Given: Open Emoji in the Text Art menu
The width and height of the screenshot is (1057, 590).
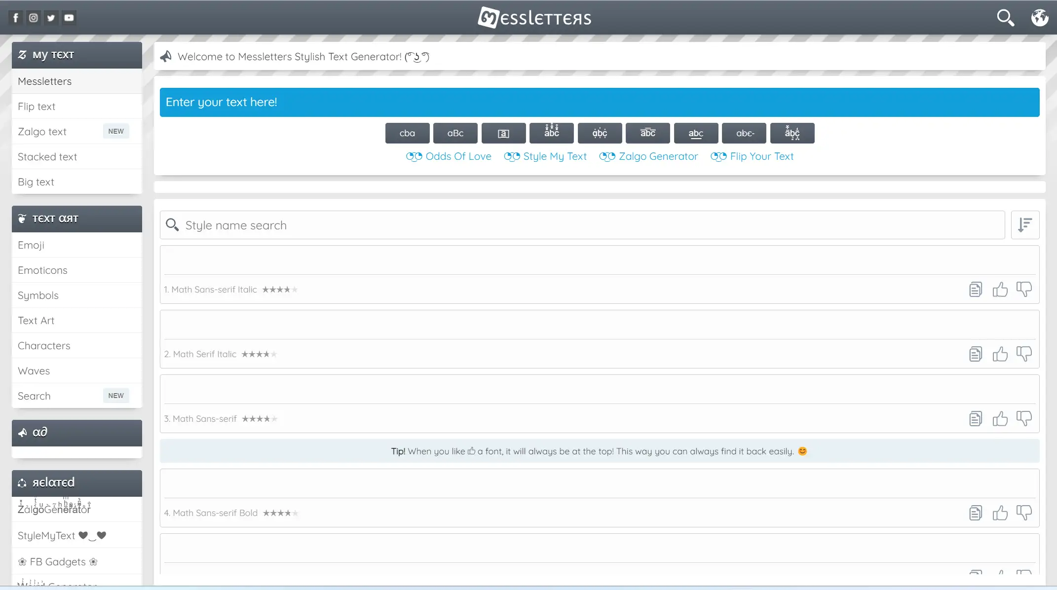Looking at the screenshot, I should [x=77, y=245].
